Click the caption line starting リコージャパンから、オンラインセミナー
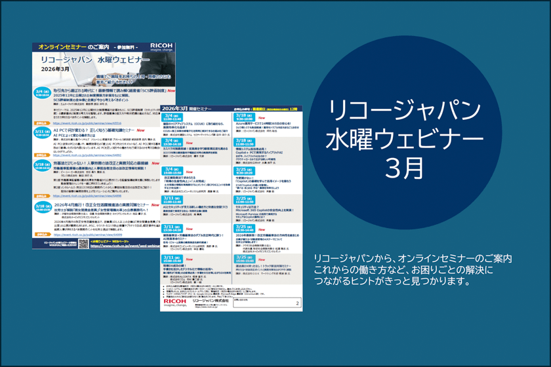 click(413, 258)
